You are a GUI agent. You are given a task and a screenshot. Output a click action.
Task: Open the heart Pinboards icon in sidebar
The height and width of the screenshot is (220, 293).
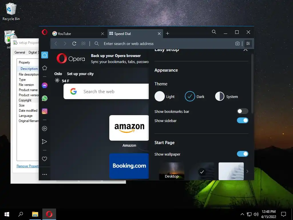(x=44, y=159)
